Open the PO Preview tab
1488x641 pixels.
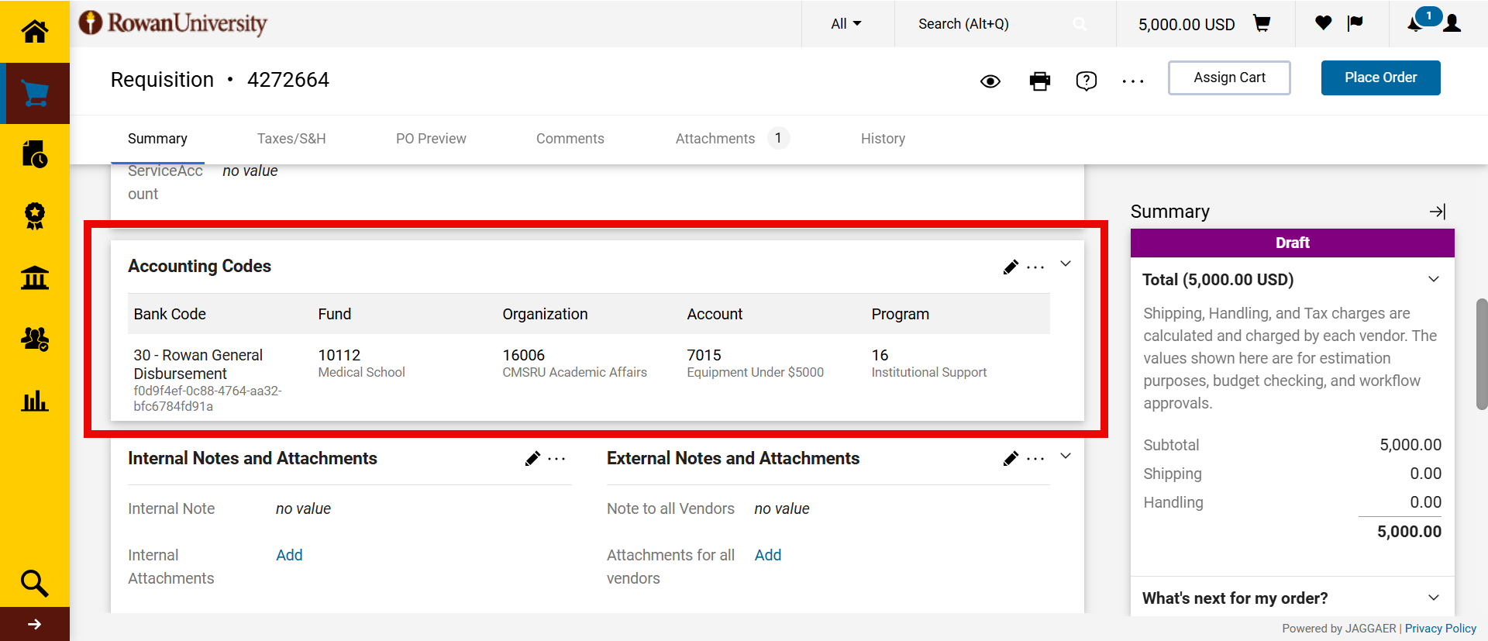coord(431,139)
